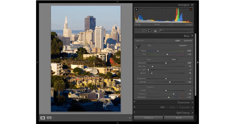This screenshot has width=235, height=124.
Task: Open the toolbar options arrow below photo
Action: (x=130, y=118)
